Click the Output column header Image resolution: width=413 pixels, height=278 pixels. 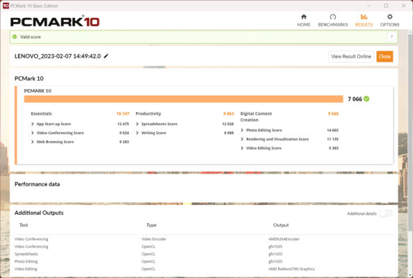click(281, 224)
